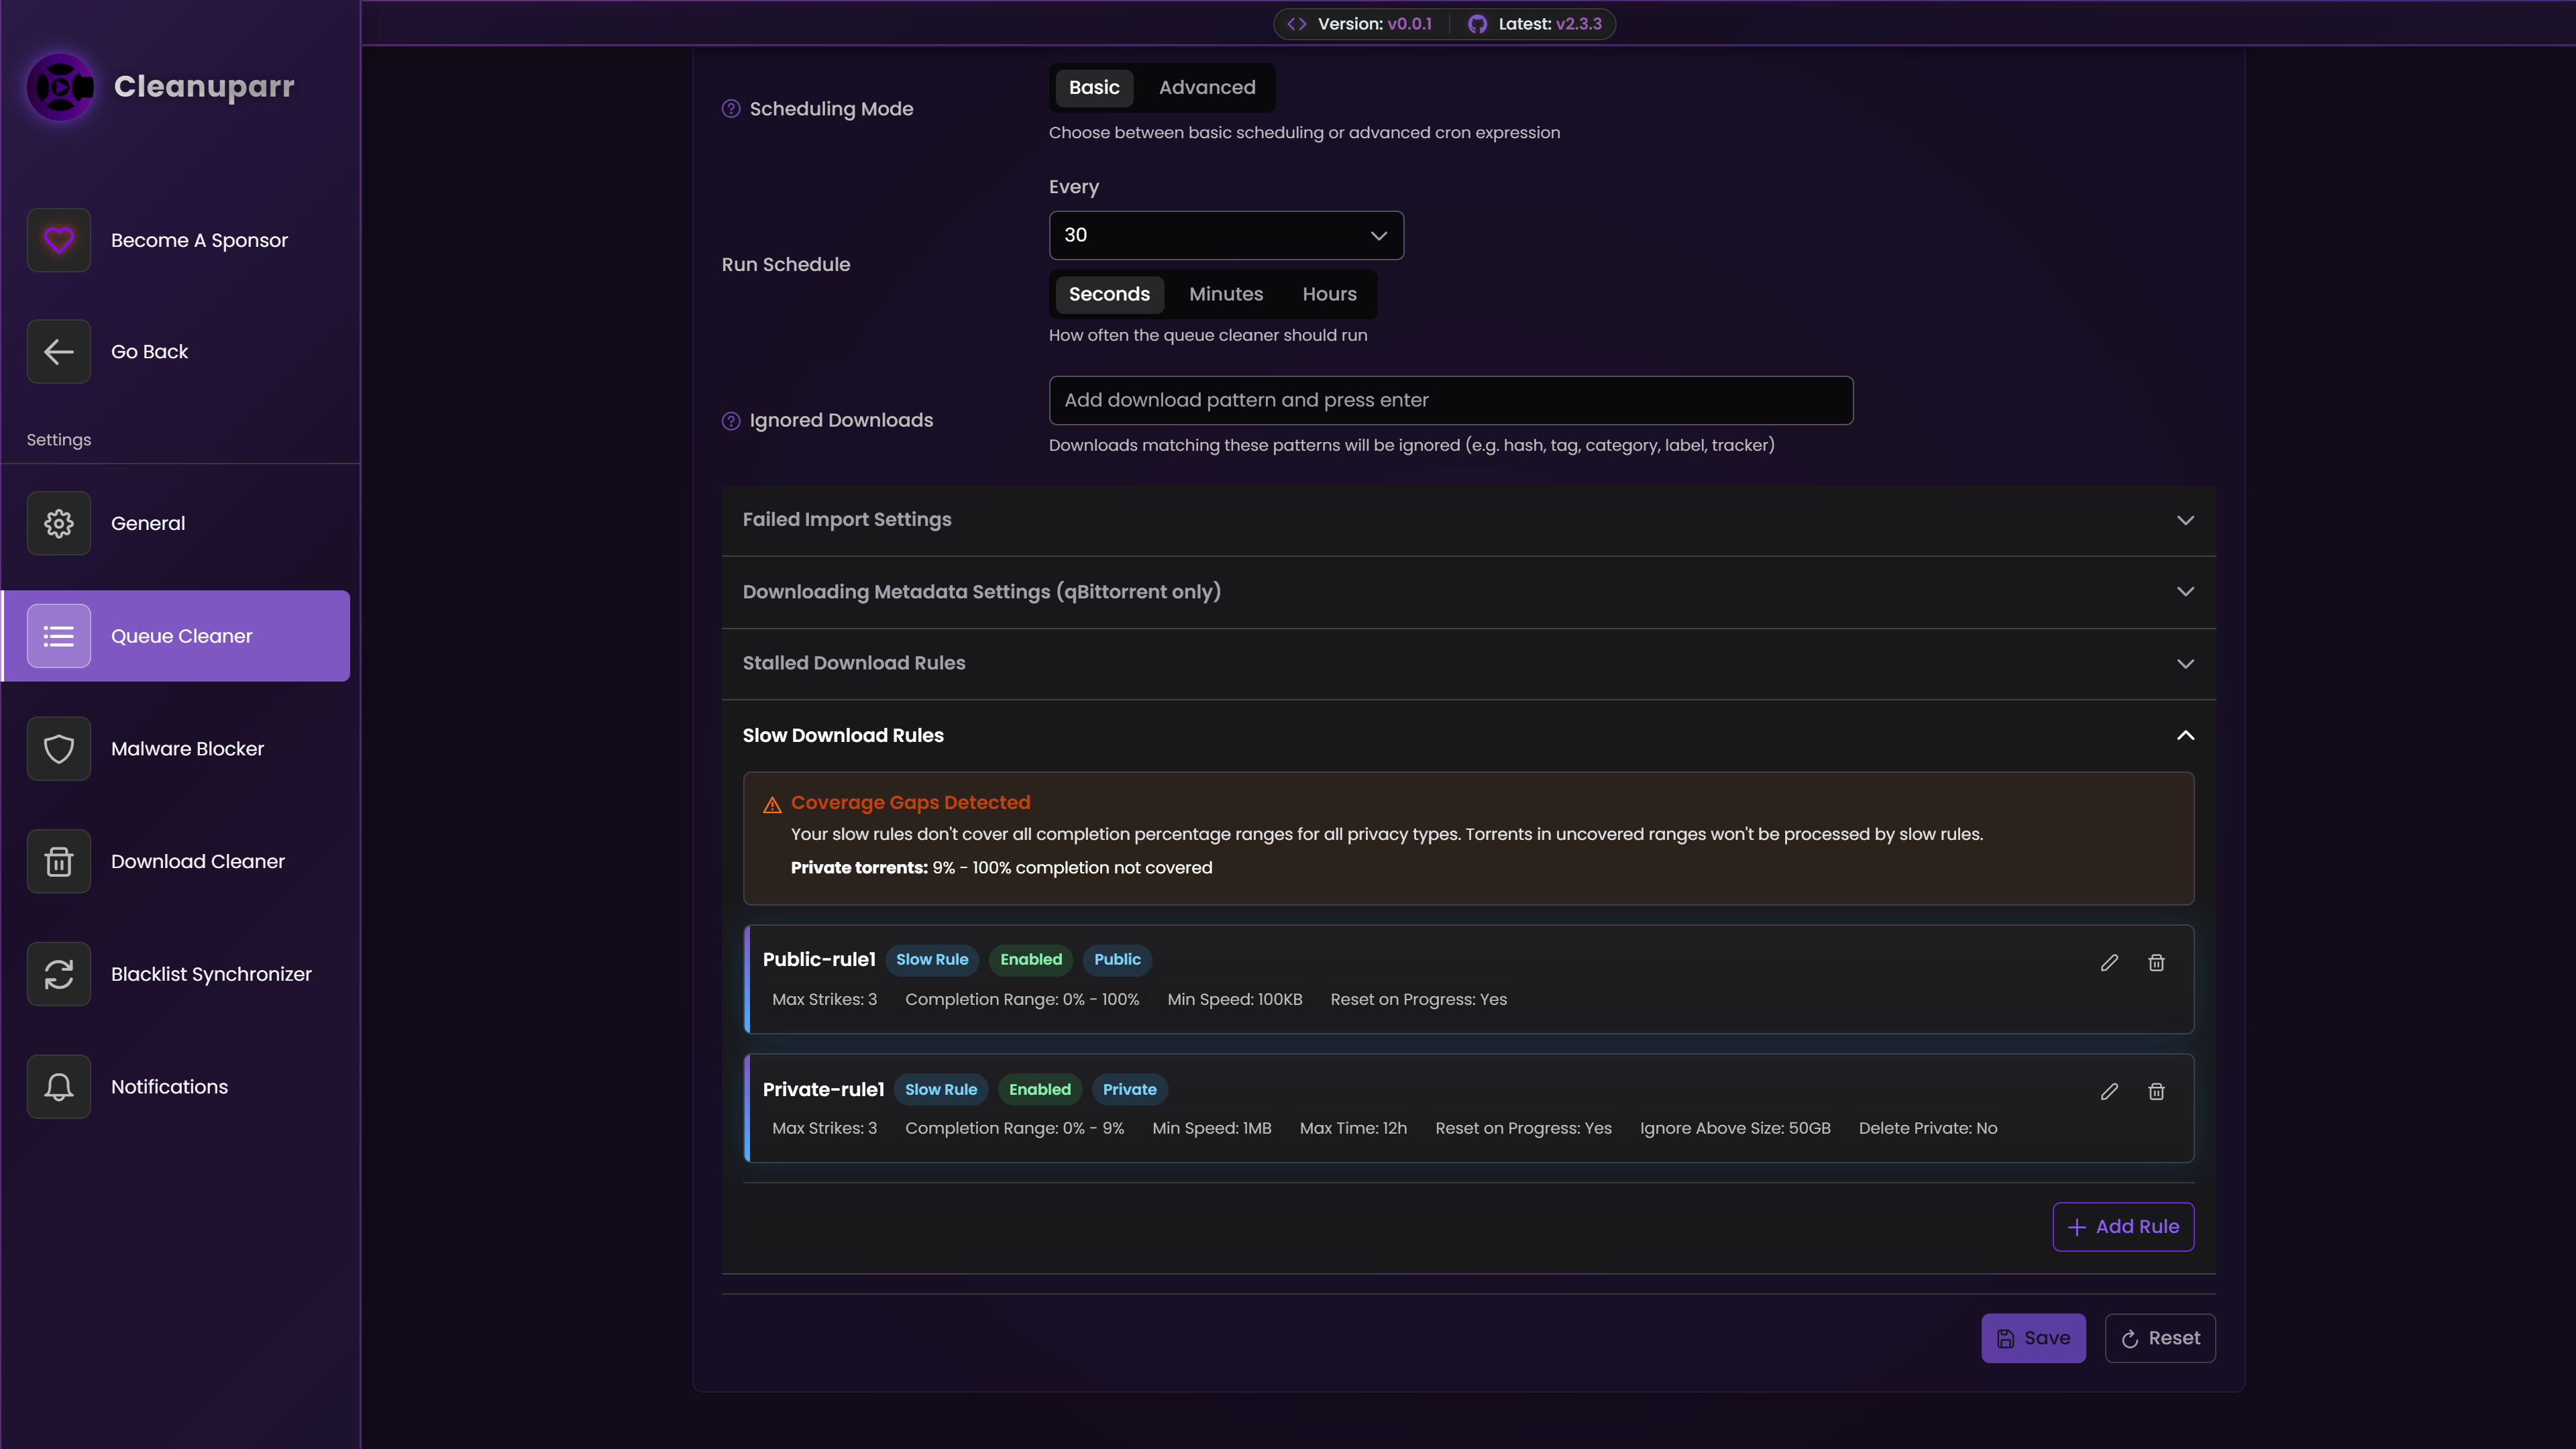Click the Ignored Downloads help icon
This screenshot has height=1449, width=2576.
[x=731, y=421]
